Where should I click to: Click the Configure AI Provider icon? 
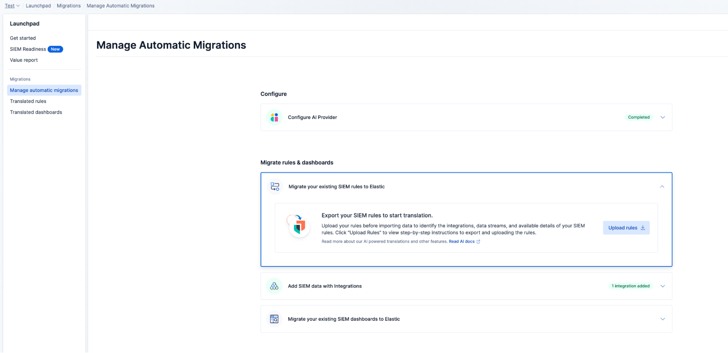(274, 117)
